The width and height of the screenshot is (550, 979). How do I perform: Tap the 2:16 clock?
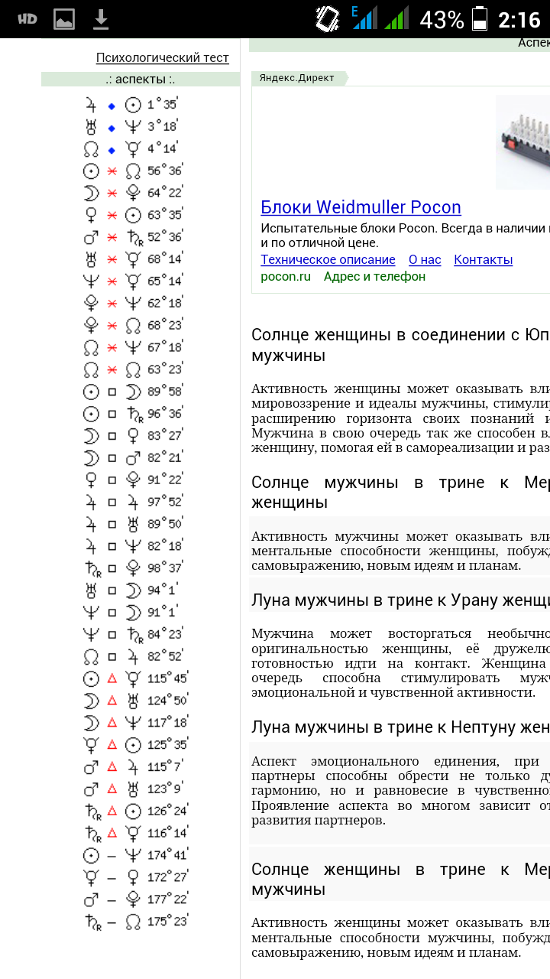pos(519,19)
